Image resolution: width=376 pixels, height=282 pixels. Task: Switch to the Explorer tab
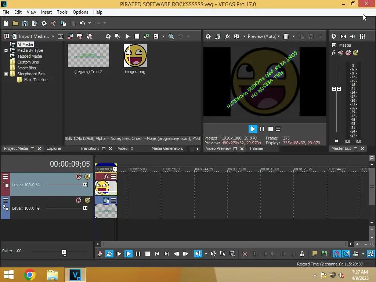54,148
